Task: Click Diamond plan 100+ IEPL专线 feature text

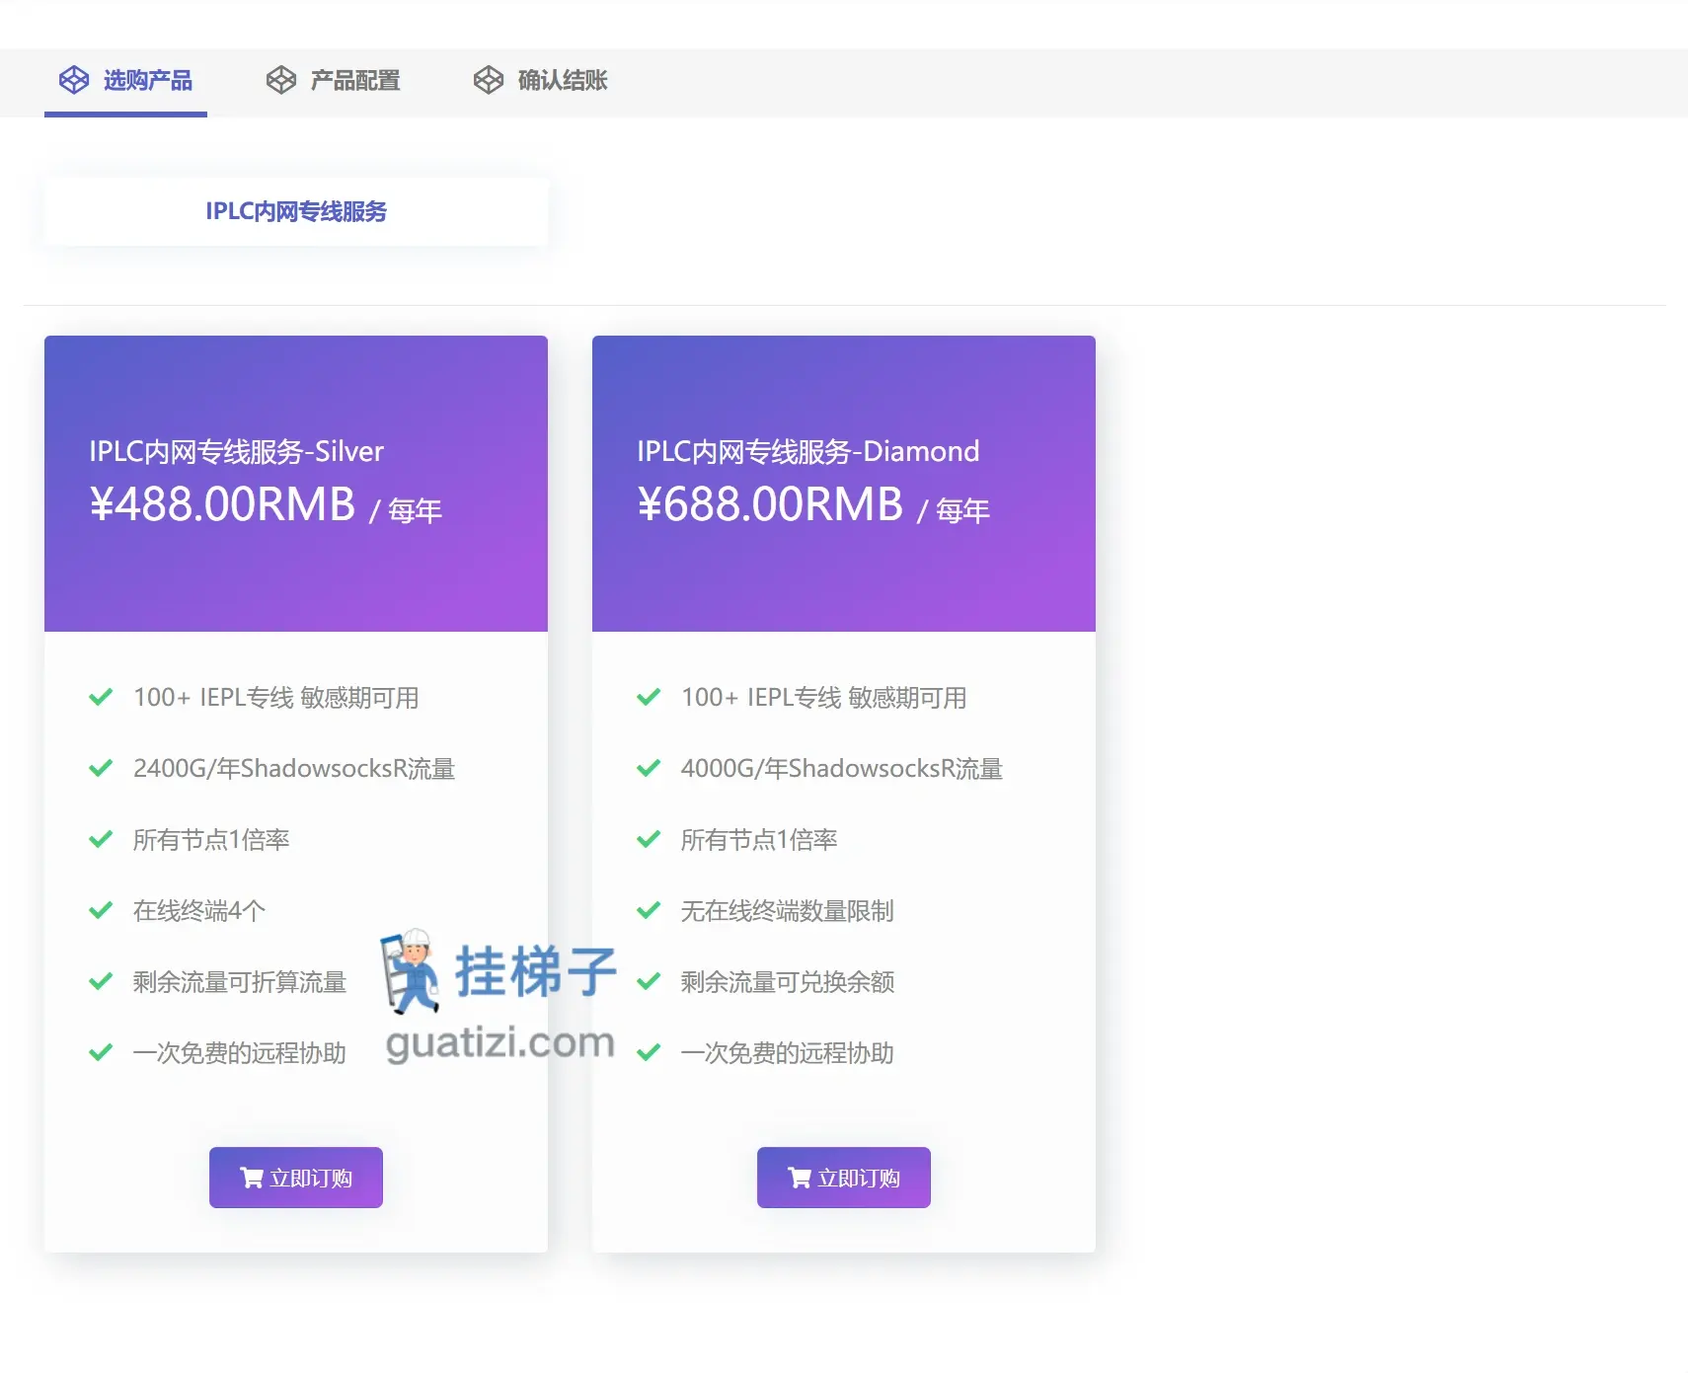Action: click(824, 698)
